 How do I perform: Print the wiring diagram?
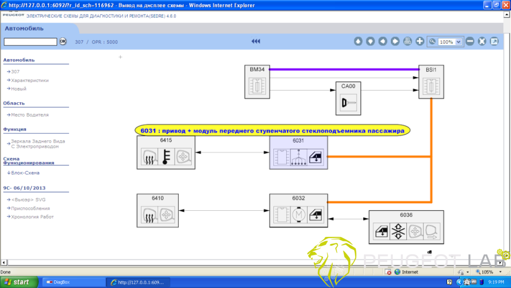pos(407,41)
